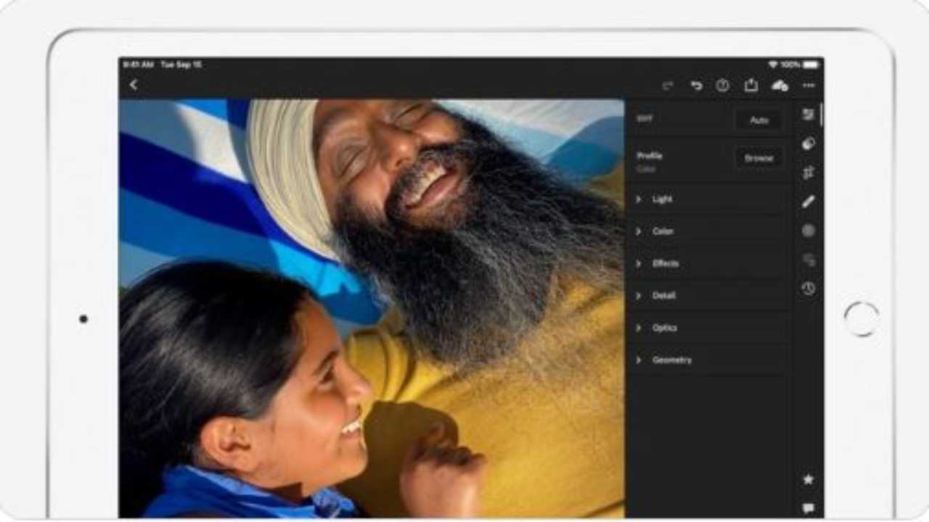Expand the Effects section
The image size is (929, 522).
[708, 263]
